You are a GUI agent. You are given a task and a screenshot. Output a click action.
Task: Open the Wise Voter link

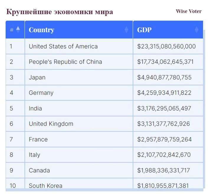(188, 11)
